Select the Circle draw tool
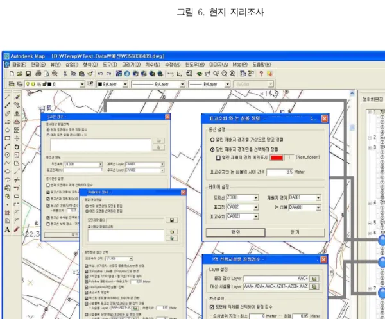Viewport: 385px width, 319px height. [8, 155]
